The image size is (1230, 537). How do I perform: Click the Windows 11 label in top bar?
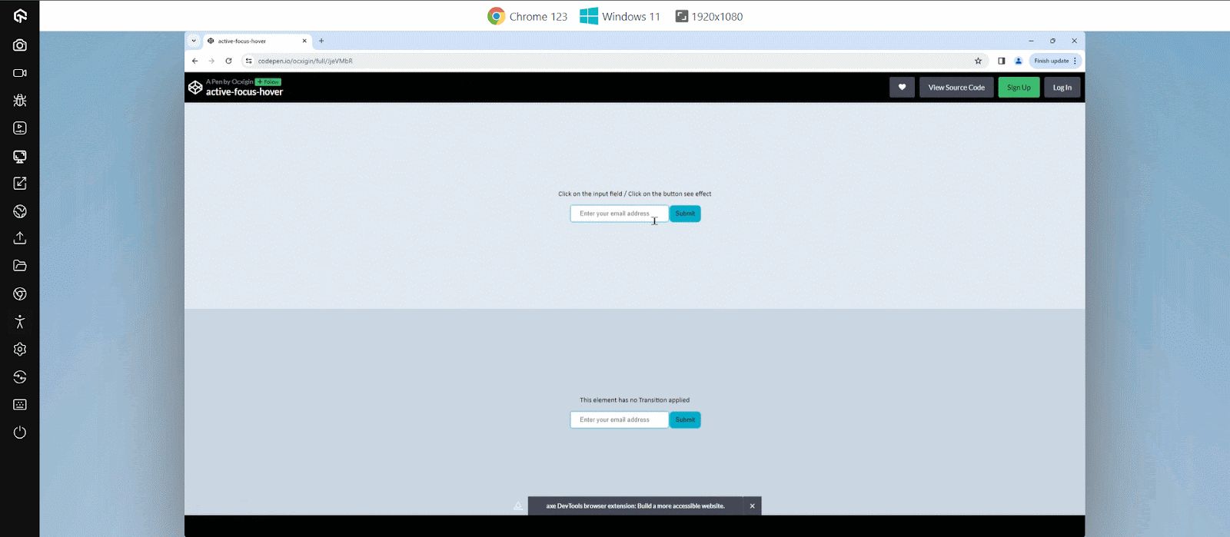point(631,16)
